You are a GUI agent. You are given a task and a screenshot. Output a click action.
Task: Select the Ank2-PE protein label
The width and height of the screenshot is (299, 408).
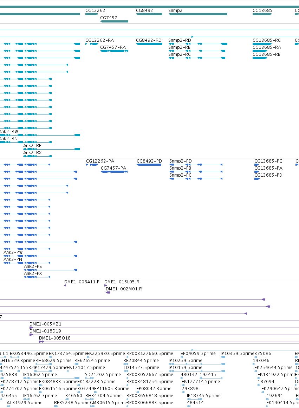[33, 267]
